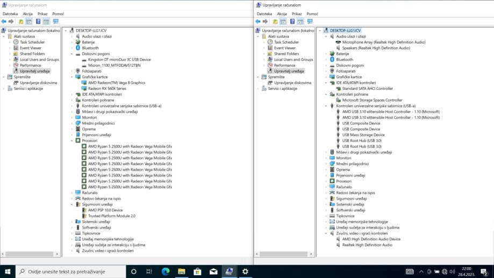The width and height of the screenshot is (494, 278).
Task: Collapse Diskovni pogoni in left window
Action: 72,54
